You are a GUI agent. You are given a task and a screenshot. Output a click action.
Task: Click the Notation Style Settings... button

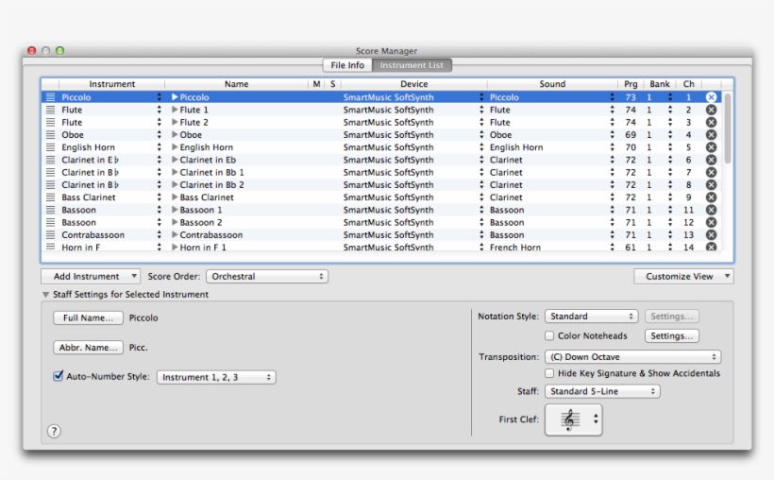click(x=672, y=317)
